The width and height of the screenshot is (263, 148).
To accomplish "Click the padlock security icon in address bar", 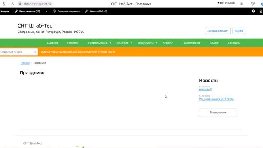I will click(20, 4).
